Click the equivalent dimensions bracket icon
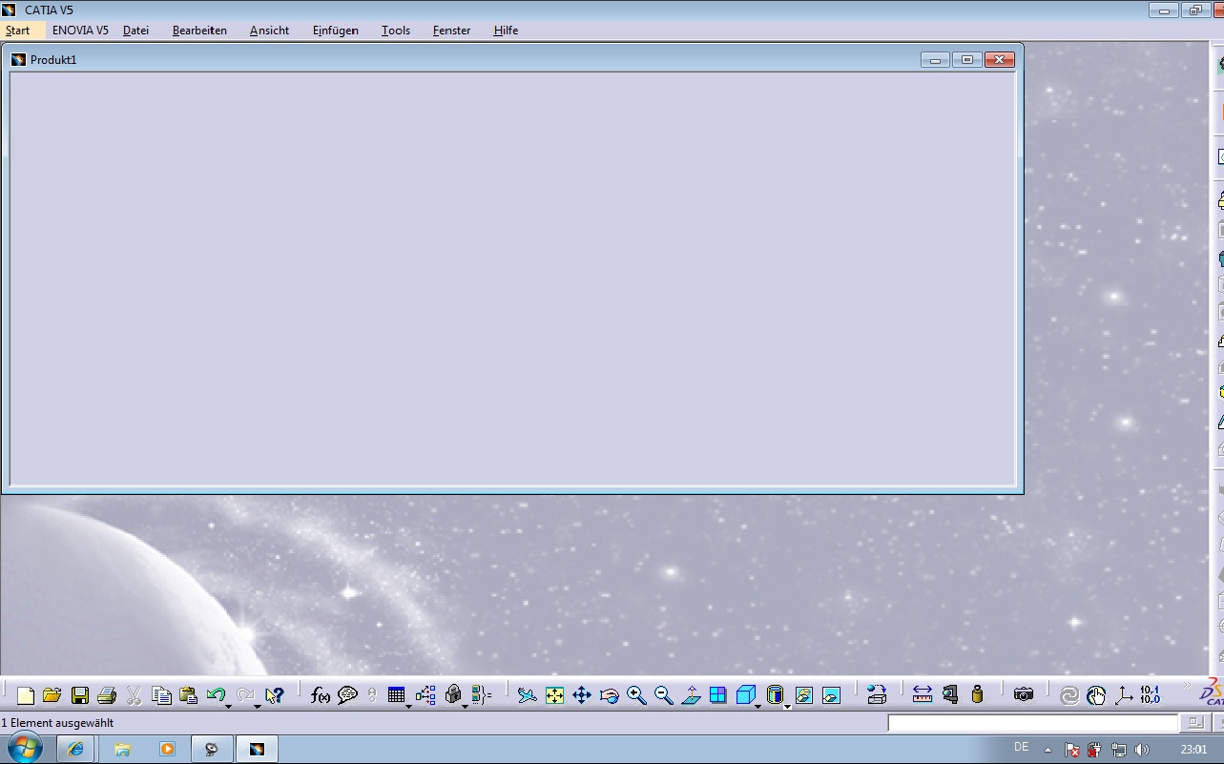1224x764 pixels. (481, 695)
